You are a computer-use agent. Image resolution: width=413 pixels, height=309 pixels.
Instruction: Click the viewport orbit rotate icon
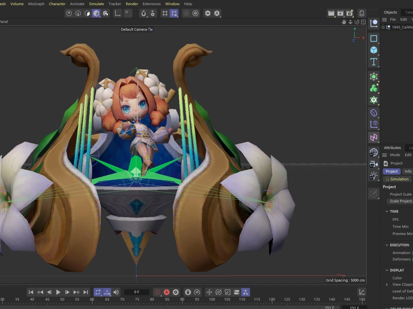pyautogui.click(x=357, y=22)
